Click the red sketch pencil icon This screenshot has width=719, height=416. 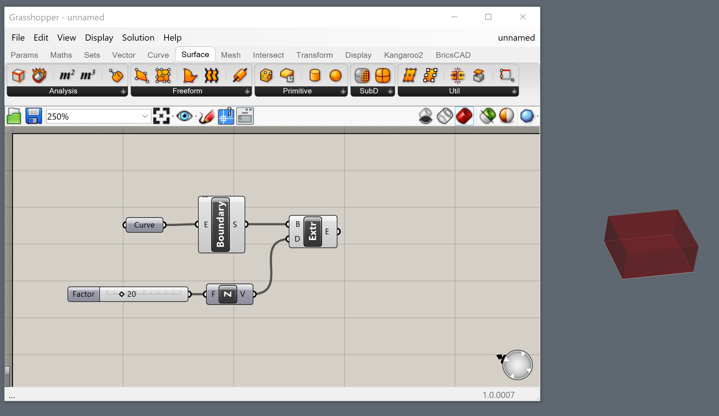tap(207, 116)
